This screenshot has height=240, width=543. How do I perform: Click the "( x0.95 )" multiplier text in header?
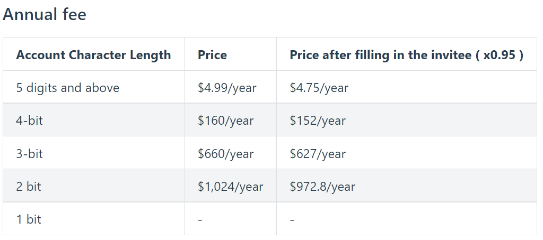(500, 55)
